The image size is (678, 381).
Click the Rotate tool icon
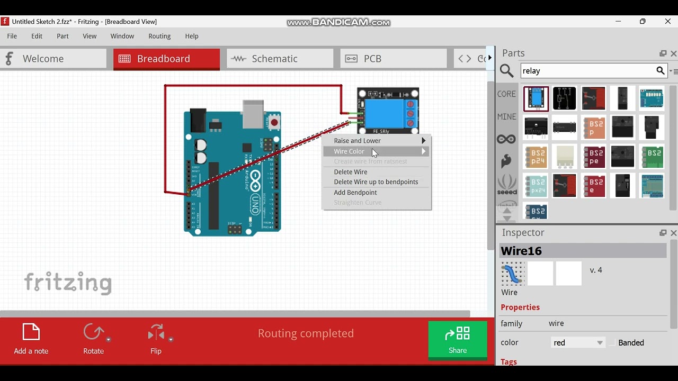click(93, 332)
